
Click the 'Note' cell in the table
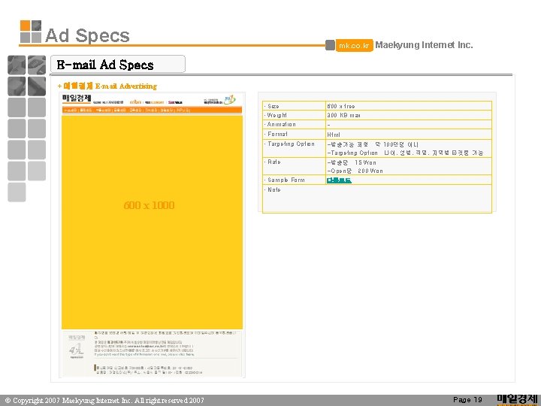(x=377, y=198)
